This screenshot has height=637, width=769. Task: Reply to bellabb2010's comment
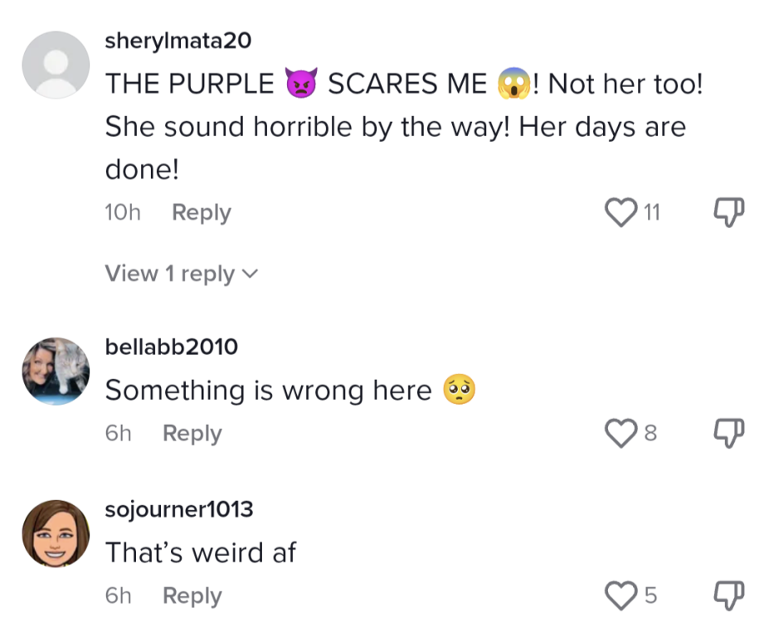click(x=192, y=433)
